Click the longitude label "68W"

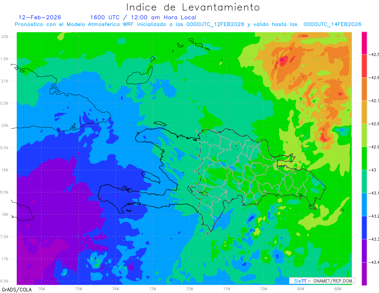point(337,289)
